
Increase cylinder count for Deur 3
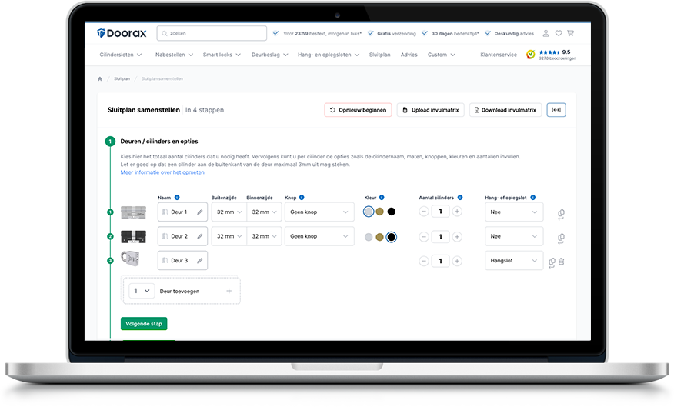457,261
